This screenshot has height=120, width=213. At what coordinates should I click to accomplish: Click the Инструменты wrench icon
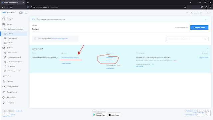[4, 92]
